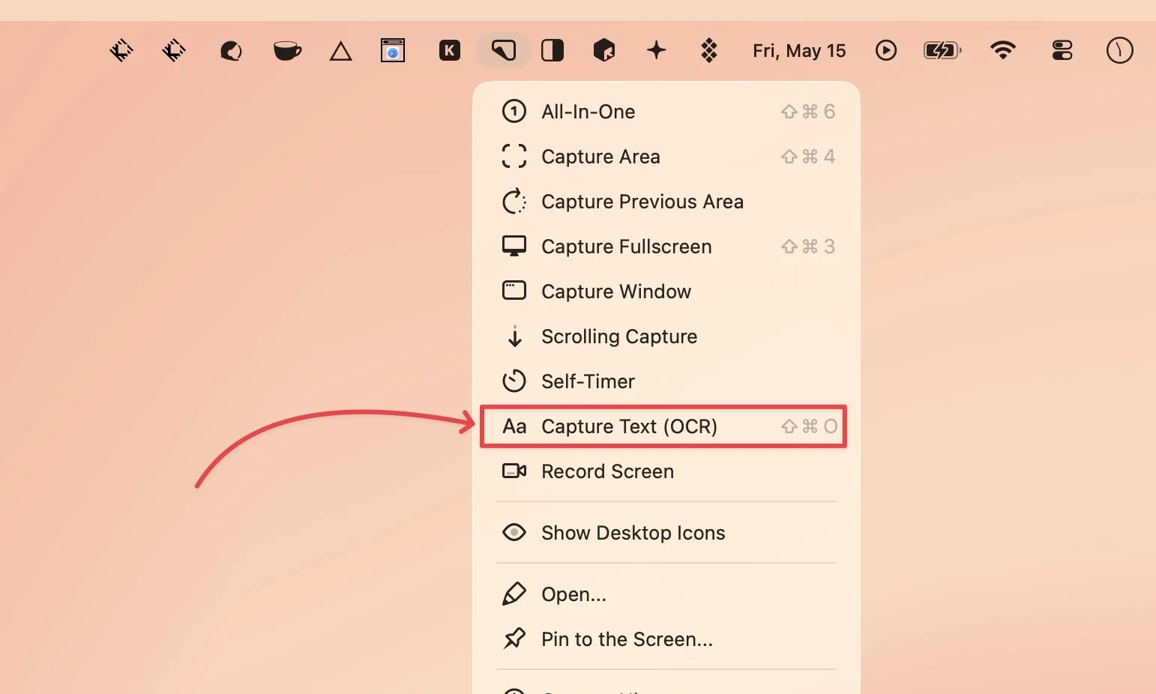The image size is (1156, 694).
Task: Choose Capture Previous Area
Action: (x=666, y=202)
